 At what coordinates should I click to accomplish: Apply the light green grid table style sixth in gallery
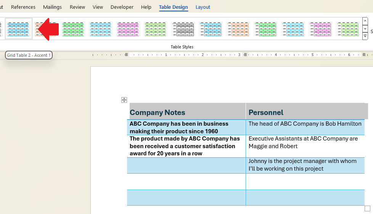coord(155,29)
